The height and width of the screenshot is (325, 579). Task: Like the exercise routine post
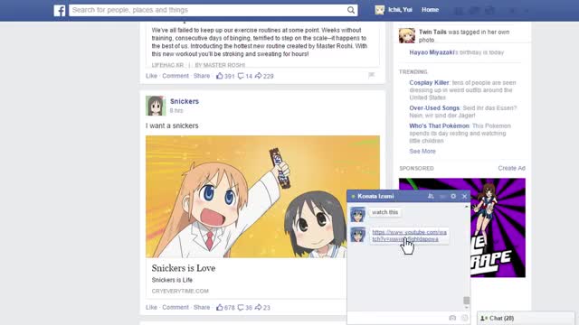(x=151, y=76)
